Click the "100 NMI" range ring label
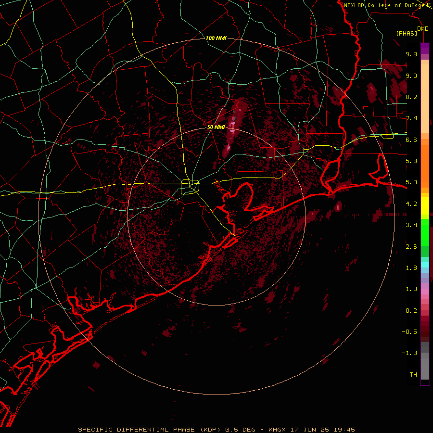 (x=216, y=38)
